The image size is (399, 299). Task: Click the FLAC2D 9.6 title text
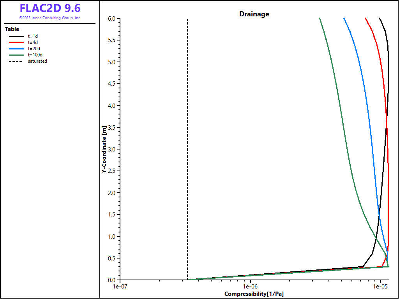coord(50,9)
